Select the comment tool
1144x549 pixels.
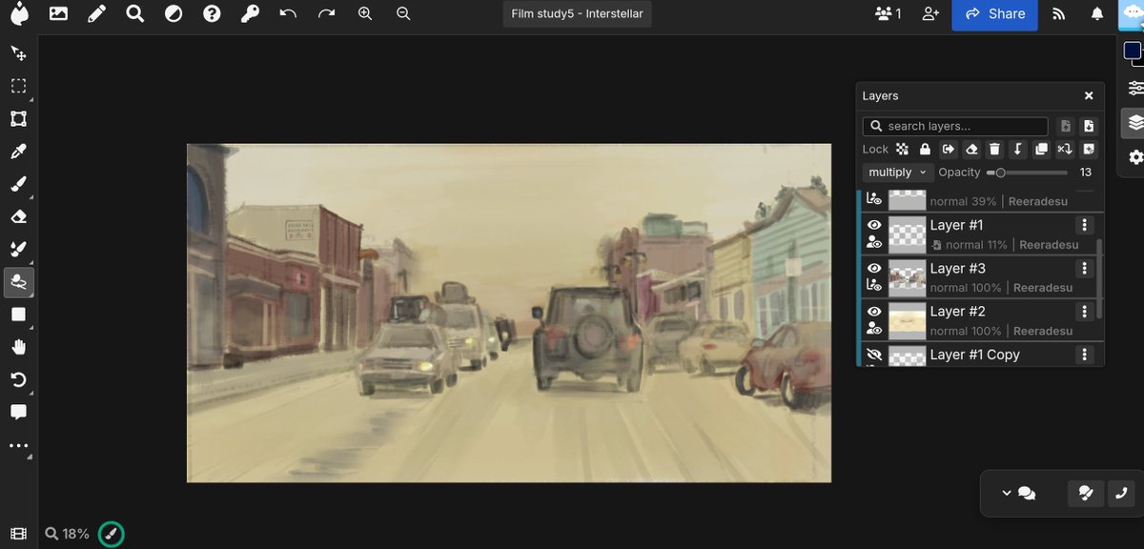(18, 413)
